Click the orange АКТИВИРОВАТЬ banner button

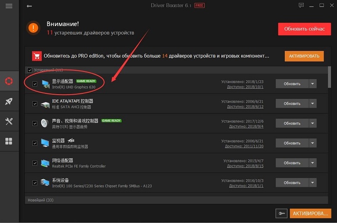[304, 56]
